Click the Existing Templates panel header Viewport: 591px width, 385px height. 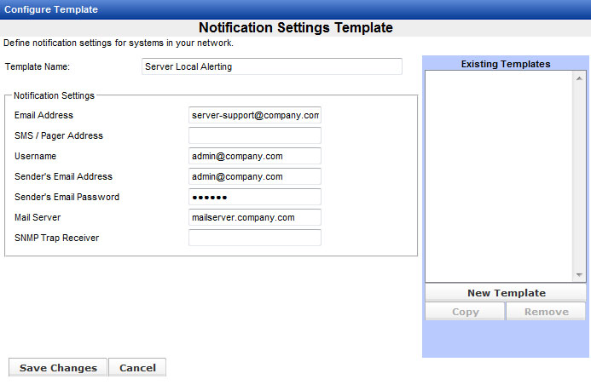click(505, 64)
